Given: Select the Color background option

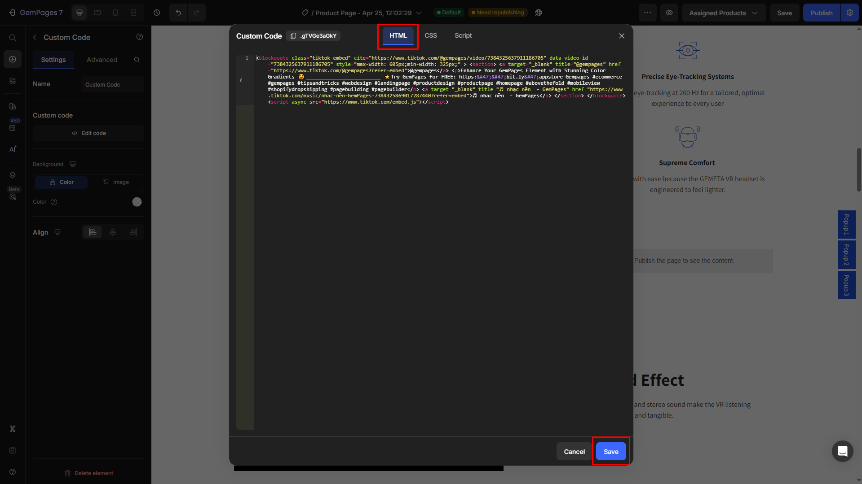Looking at the screenshot, I should tap(62, 182).
